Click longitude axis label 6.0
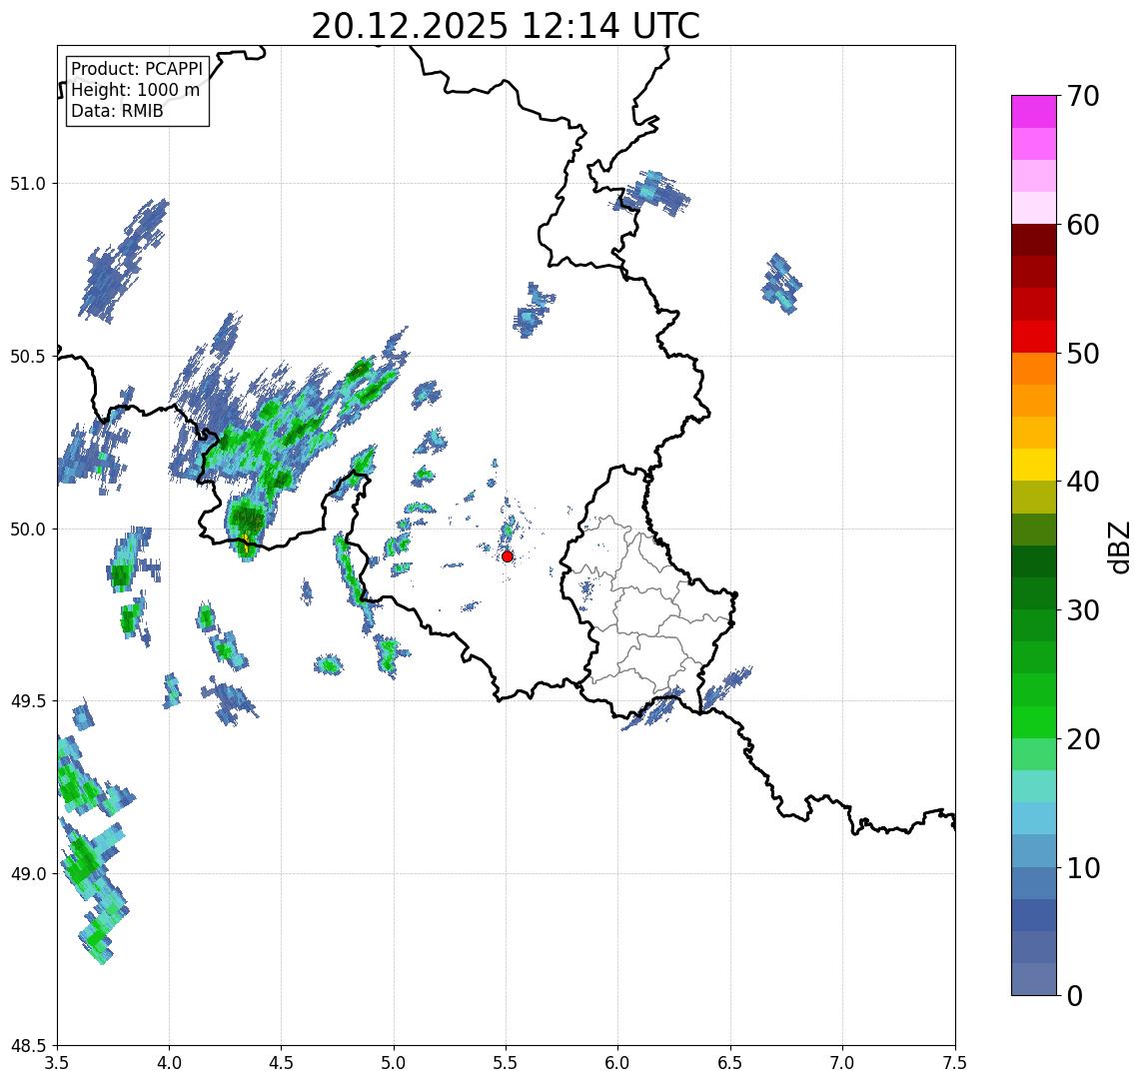1144x1083 pixels. coord(618,1063)
